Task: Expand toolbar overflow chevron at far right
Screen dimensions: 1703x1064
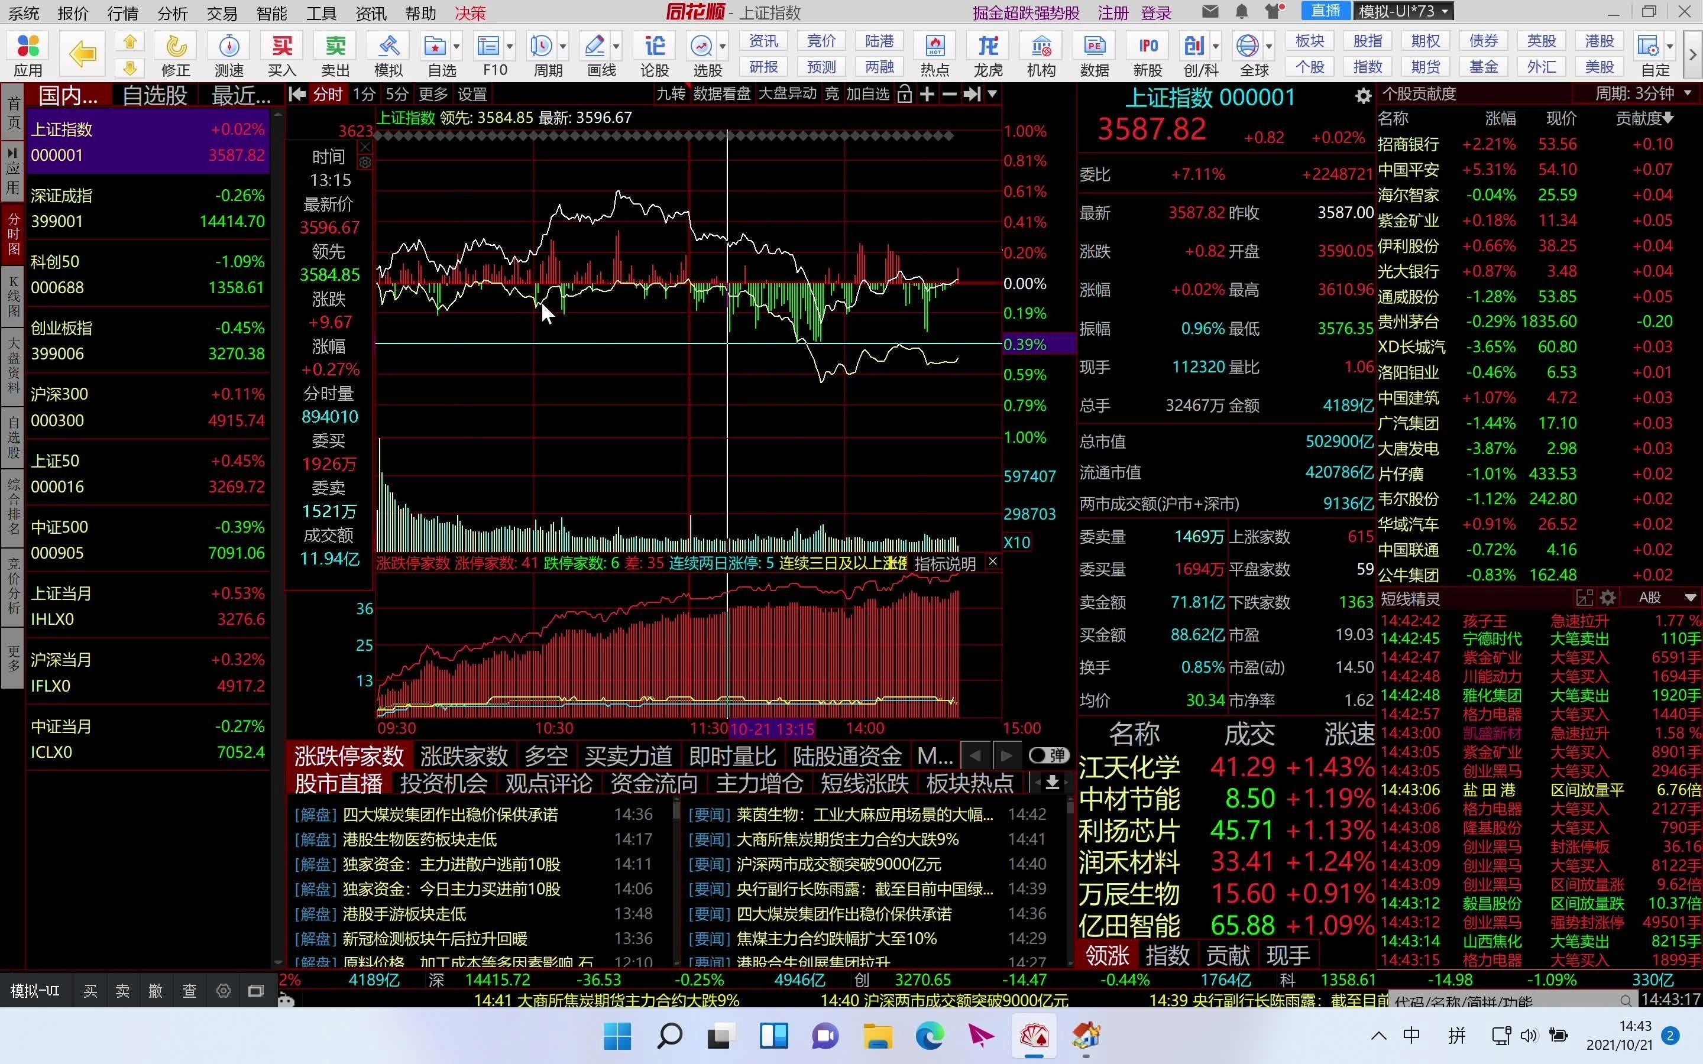Action: [1692, 54]
